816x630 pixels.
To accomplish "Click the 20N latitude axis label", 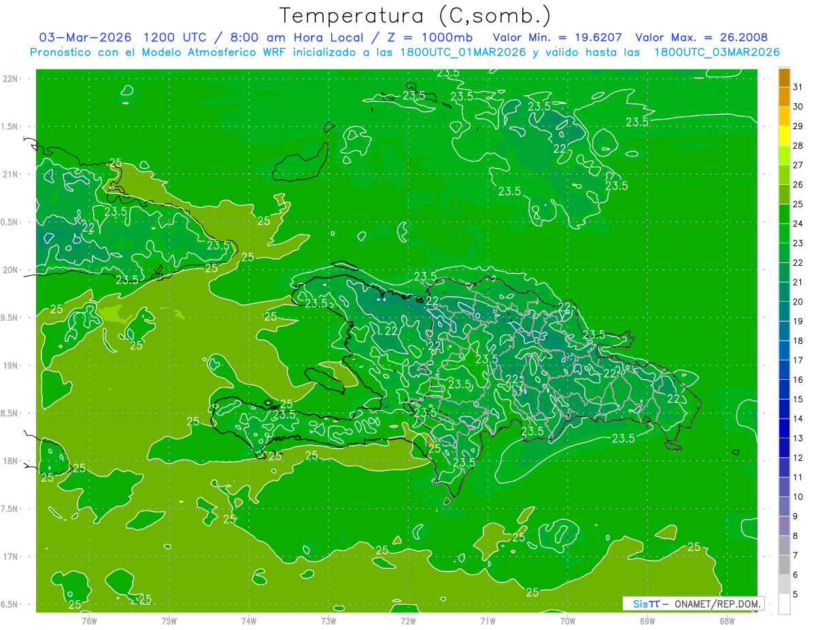I will (x=12, y=270).
